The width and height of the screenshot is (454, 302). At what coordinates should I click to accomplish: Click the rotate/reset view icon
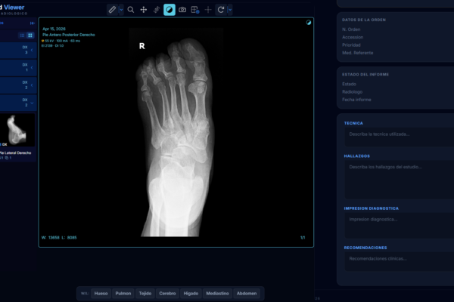click(220, 10)
